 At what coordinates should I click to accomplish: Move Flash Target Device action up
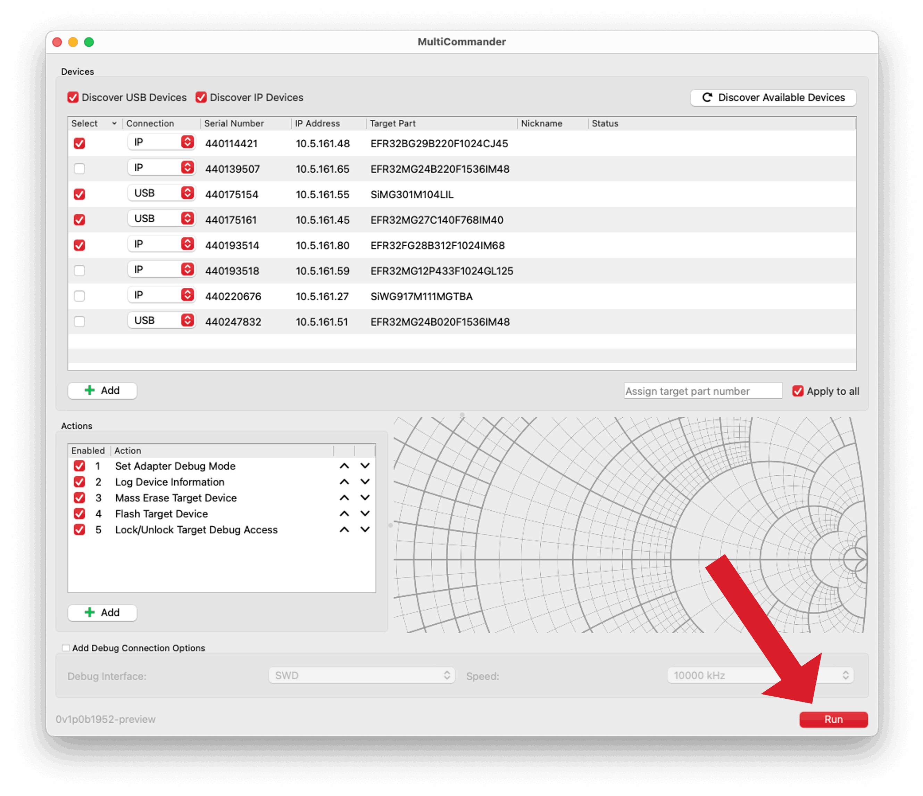344,514
